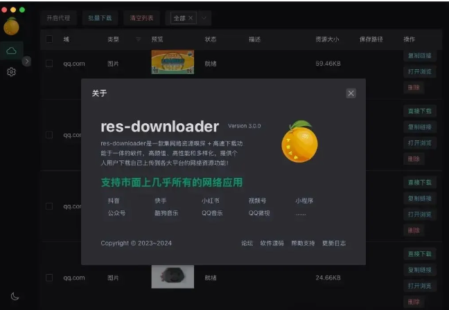The width and height of the screenshot is (449, 310).
Task: Click the 清空列表 button
Action: [141, 18]
